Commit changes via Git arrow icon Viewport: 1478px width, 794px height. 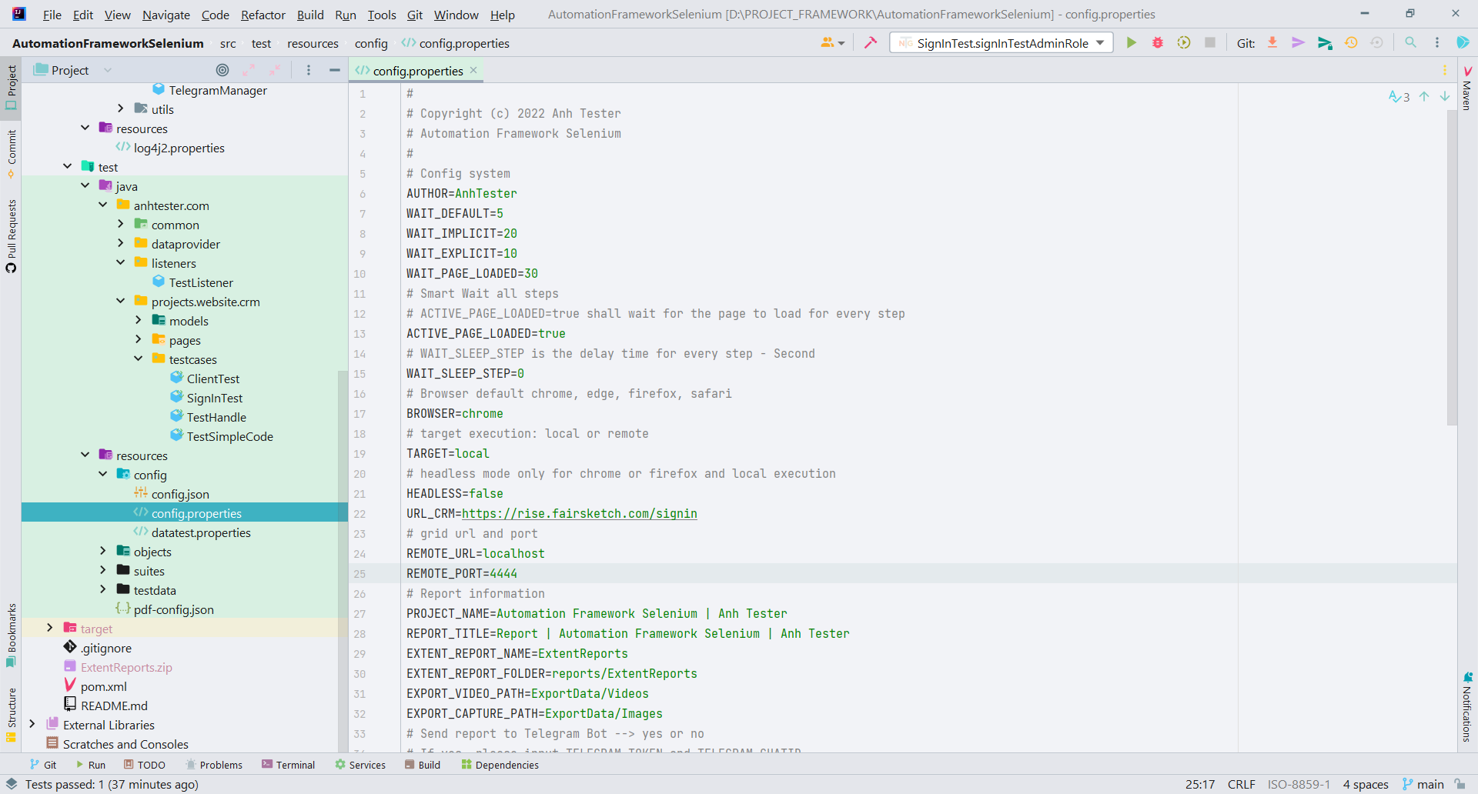pos(1298,43)
